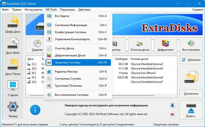Choose Восстановление Системы menu entry
This screenshot has width=205, height=127.
78,95
